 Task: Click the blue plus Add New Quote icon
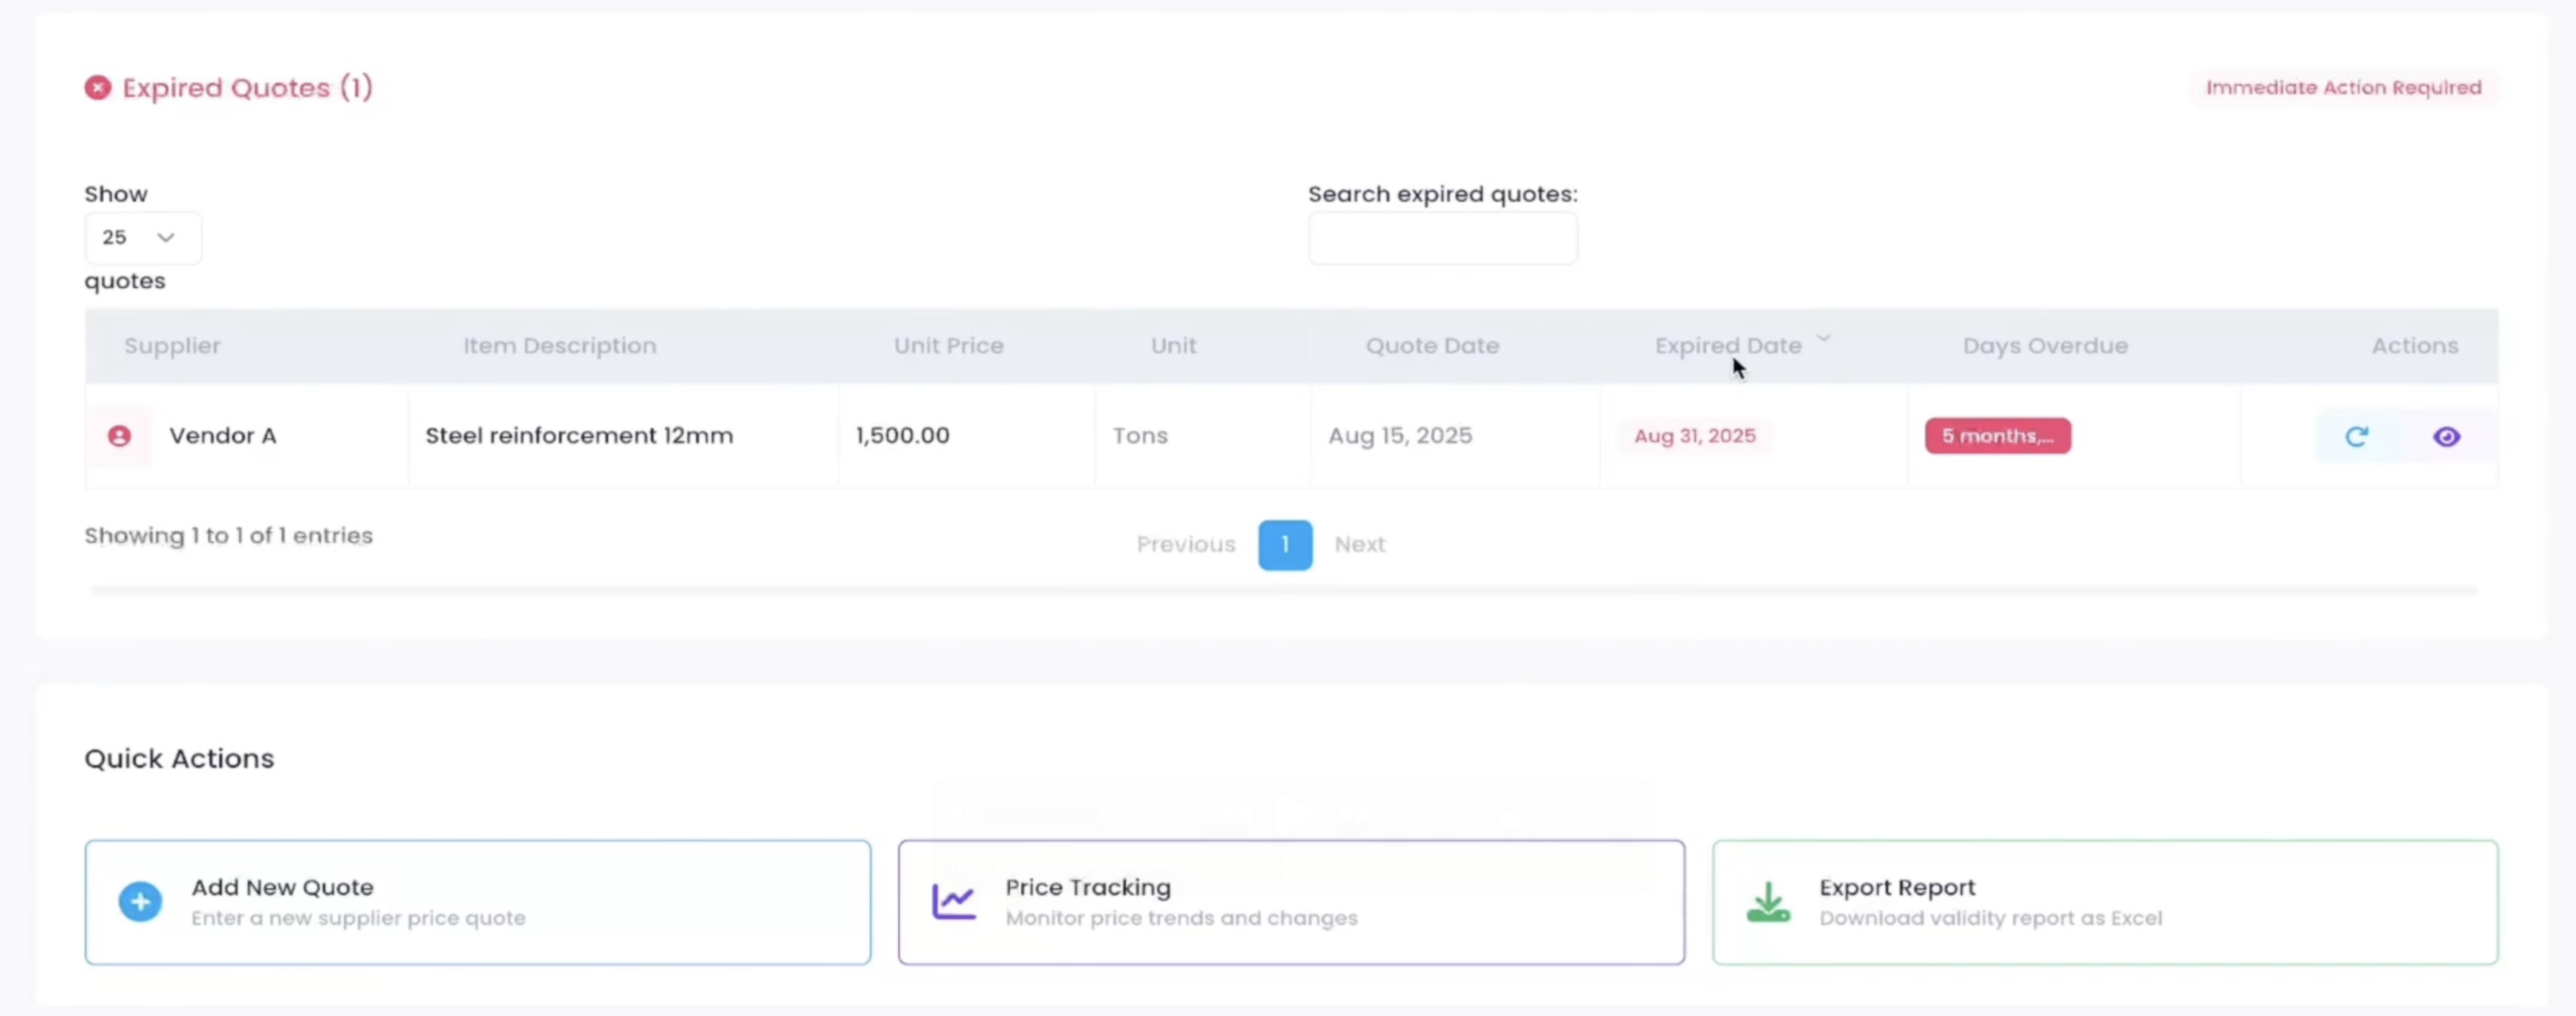[x=140, y=902]
